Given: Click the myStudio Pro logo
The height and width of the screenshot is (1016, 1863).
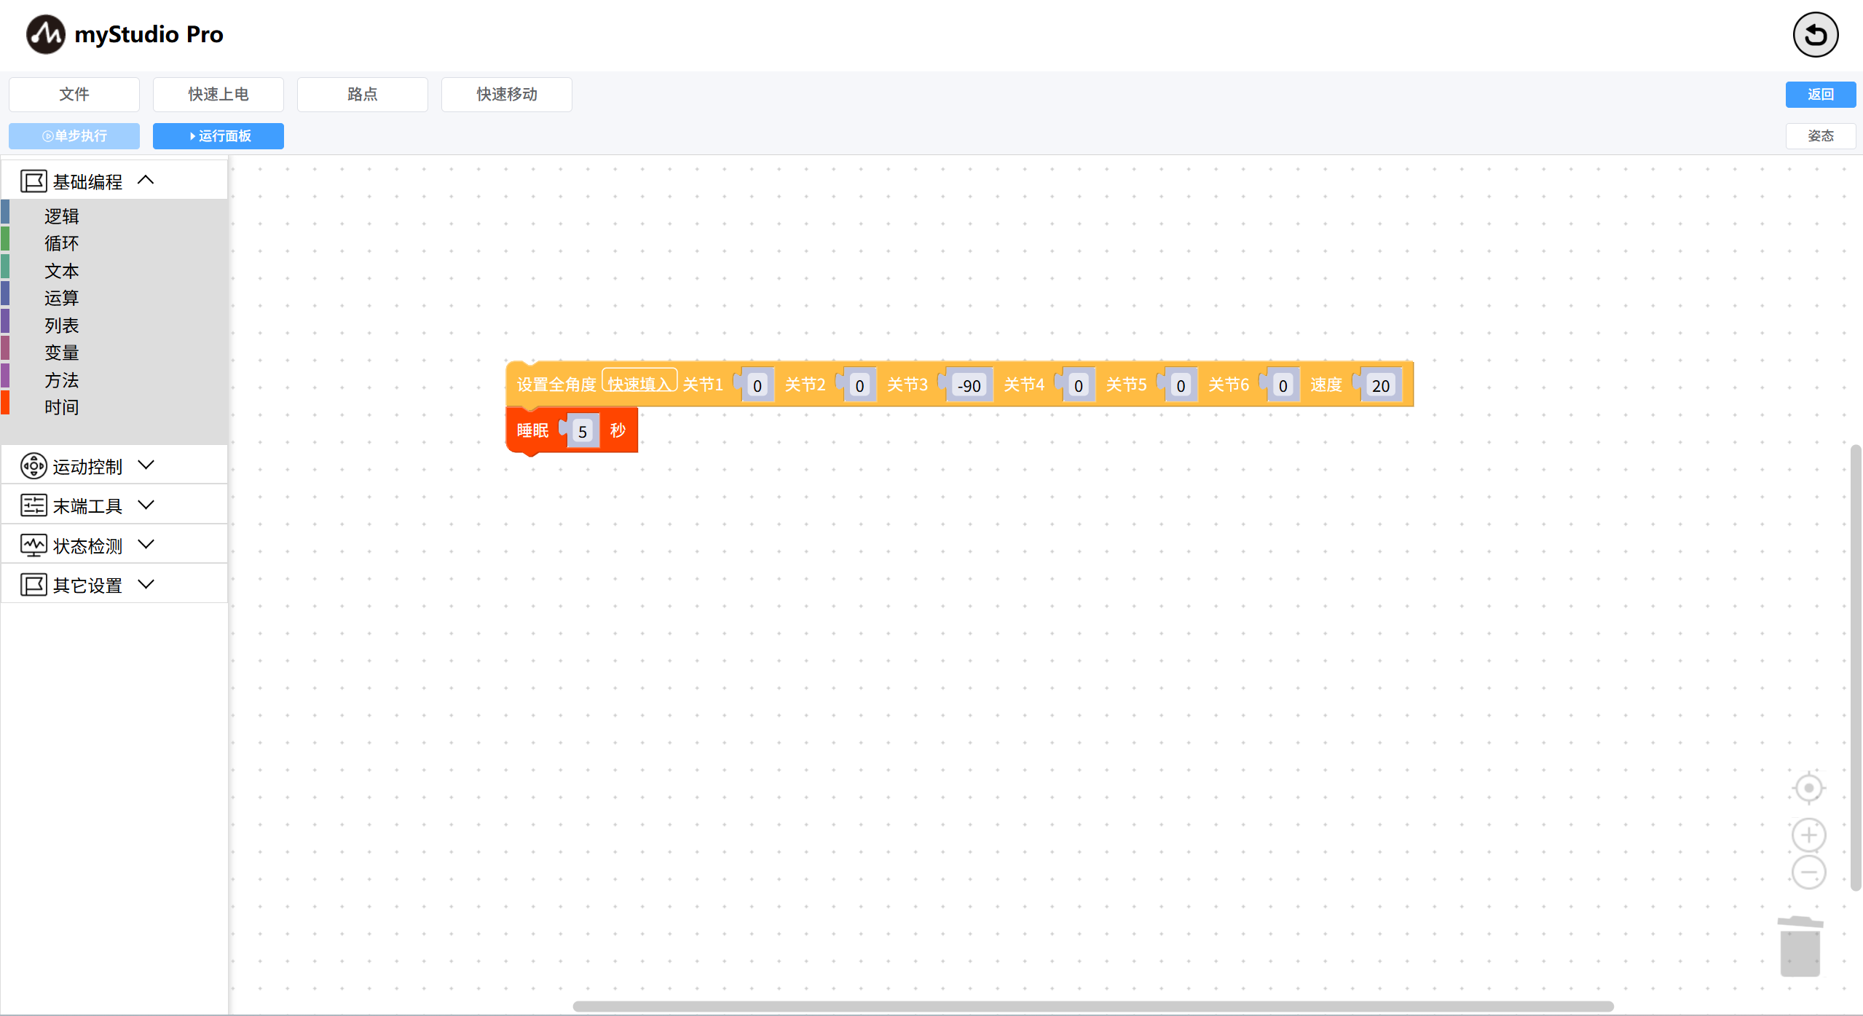Looking at the screenshot, I should point(46,34).
